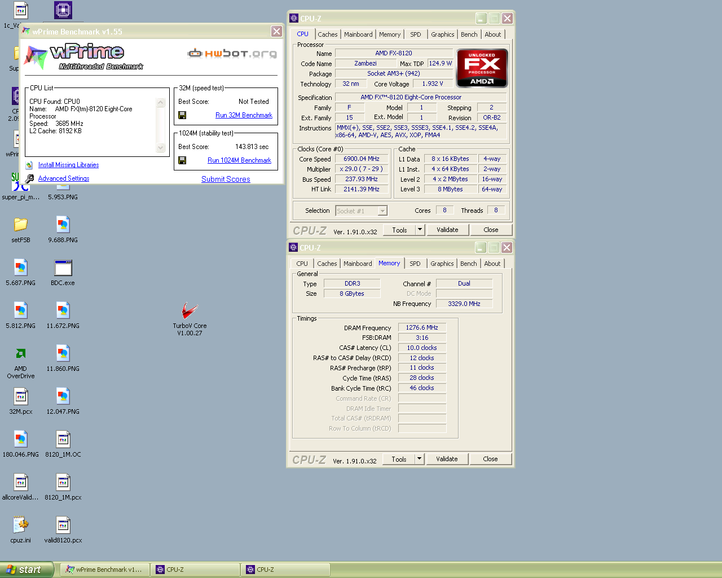The image size is (722, 578).
Task: Click Close button in lower CPU-Z
Action: [x=490, y=459]
